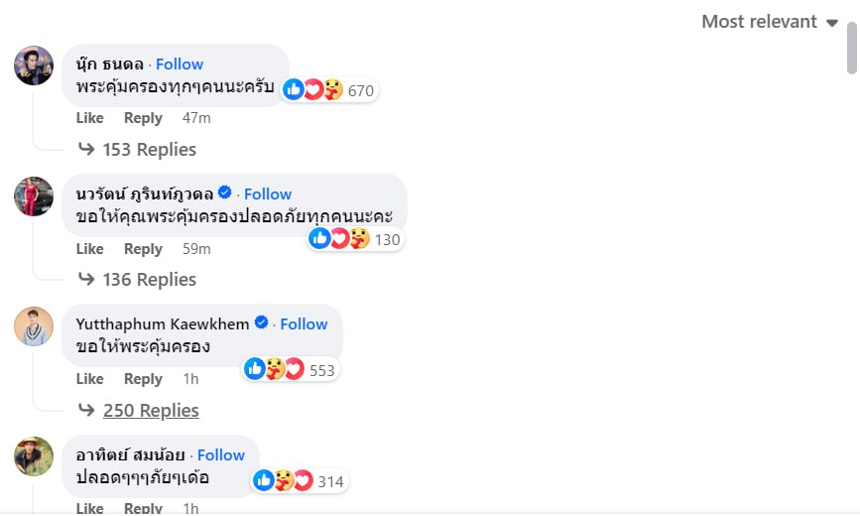Like Yutthaphum Kaewkhem's comment
This screenshot has height=516, width=860.
click(x=89, y=379)
